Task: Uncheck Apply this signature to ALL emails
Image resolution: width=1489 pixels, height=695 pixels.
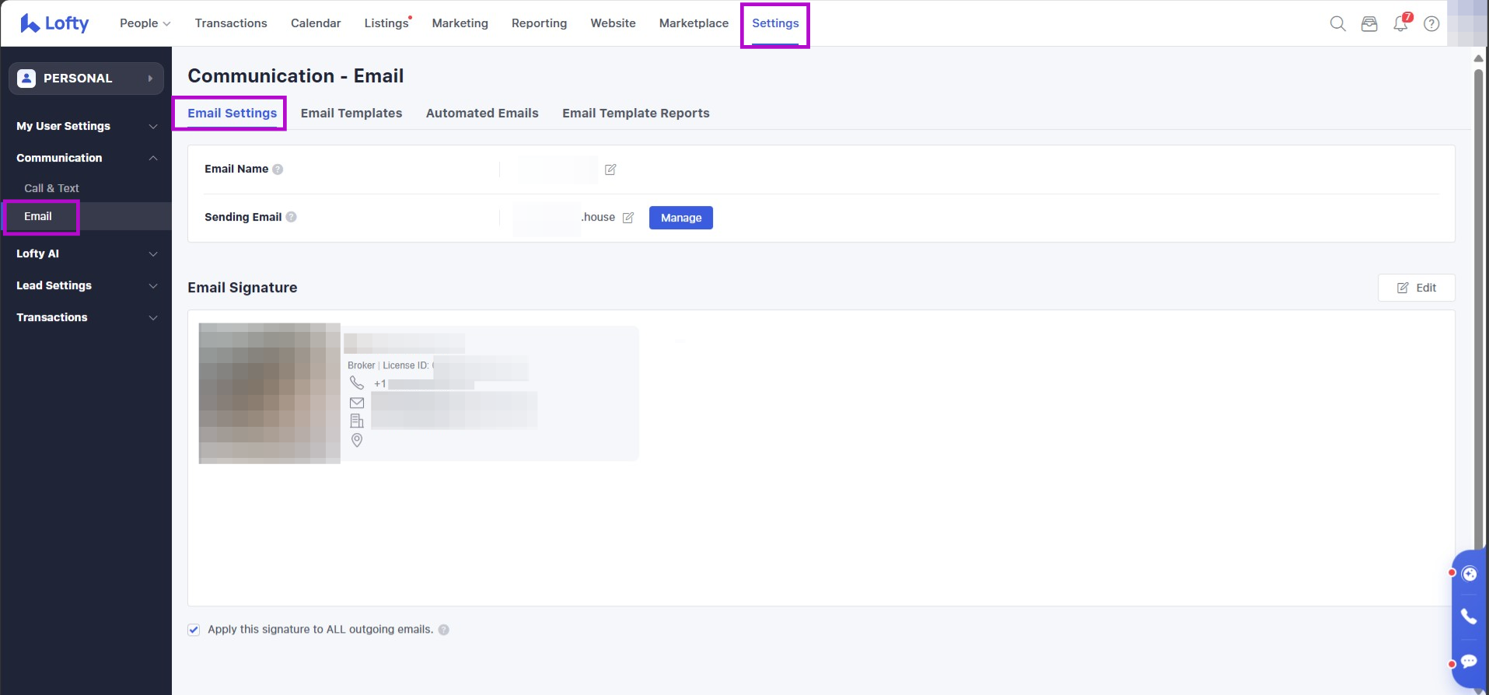Action: tap(194, 630)
